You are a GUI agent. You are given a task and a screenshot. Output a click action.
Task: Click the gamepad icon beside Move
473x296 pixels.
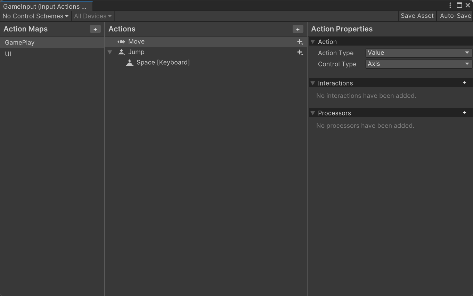121,41
